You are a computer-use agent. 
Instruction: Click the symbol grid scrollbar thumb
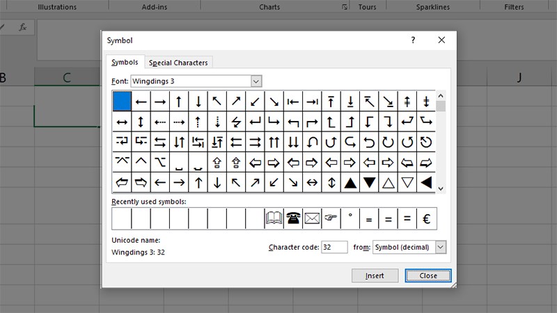pos(441,106)
